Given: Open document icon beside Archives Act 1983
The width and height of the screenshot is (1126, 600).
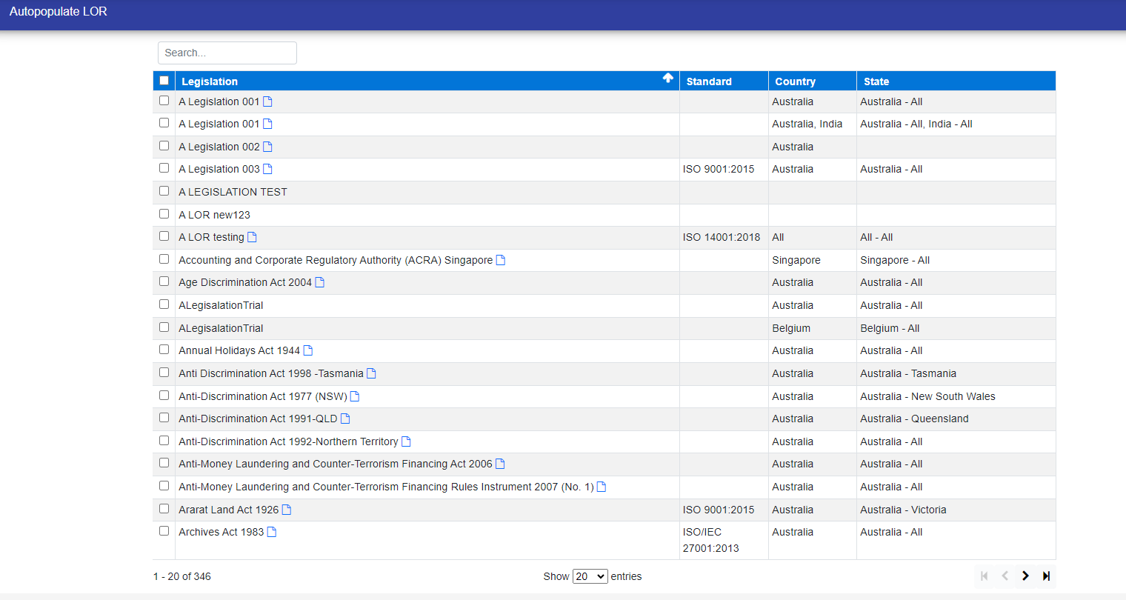Looking at the screenshot, I should click(x=272, y=532).
